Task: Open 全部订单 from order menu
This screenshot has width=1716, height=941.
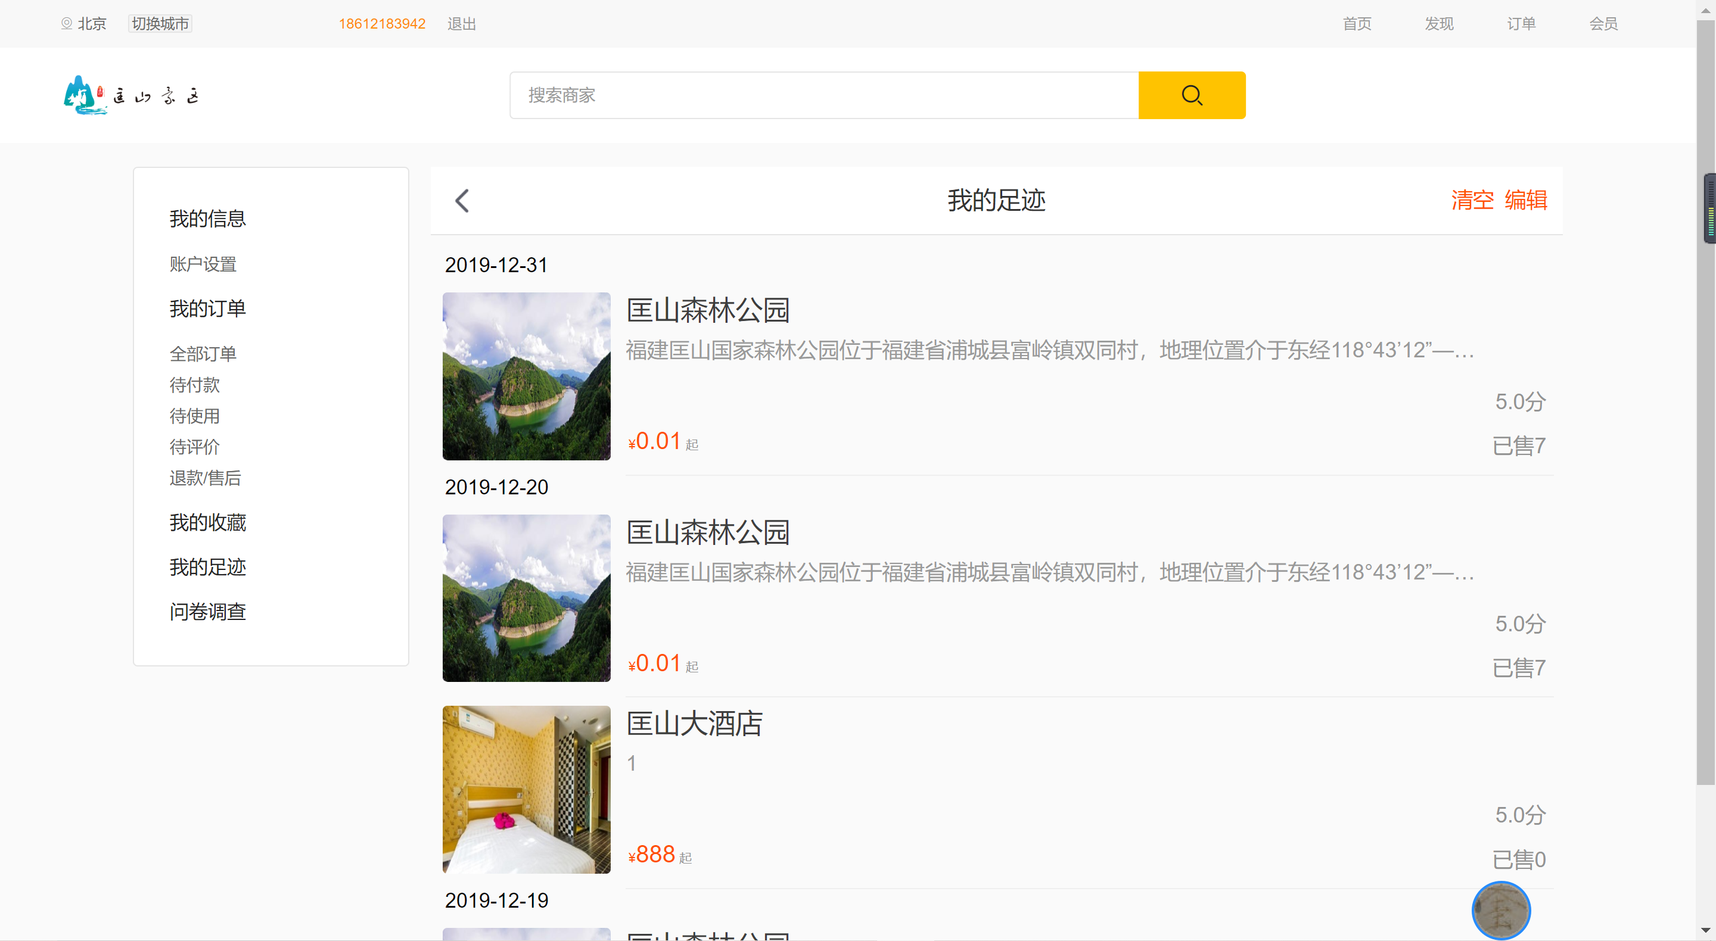Action: point(203,353)
